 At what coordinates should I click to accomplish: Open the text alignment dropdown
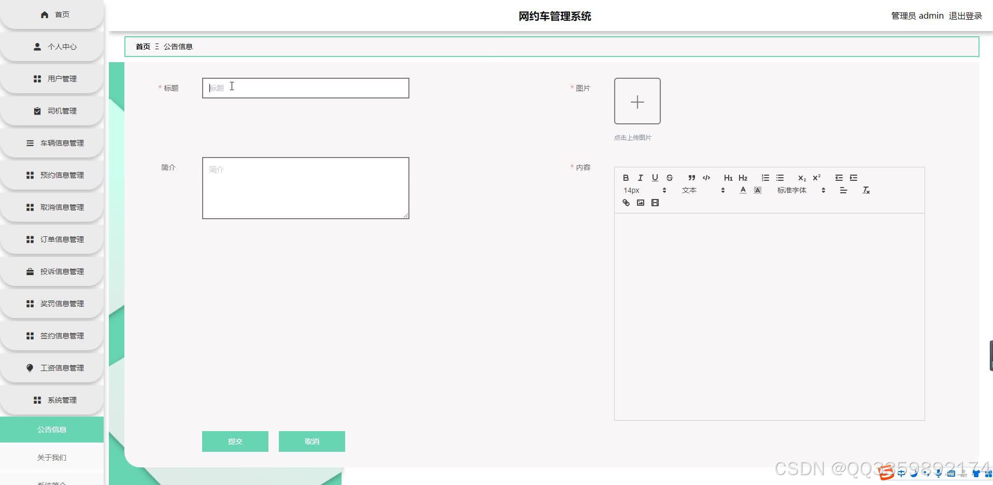843,190
